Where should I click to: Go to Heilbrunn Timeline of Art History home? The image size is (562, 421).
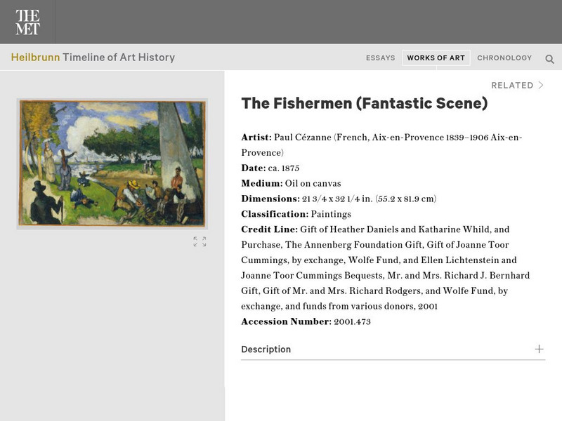pos(93,58)
